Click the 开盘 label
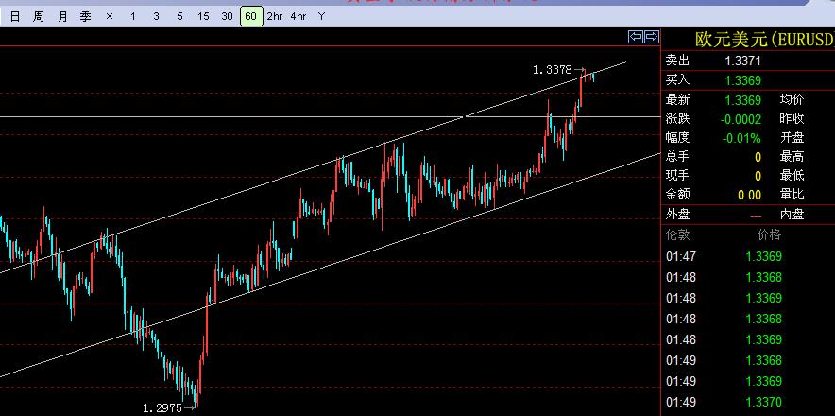 (792, 138)
